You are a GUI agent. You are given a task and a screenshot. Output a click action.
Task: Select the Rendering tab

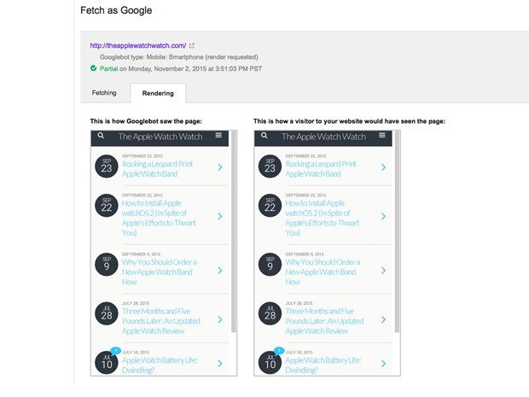click(x=157, y=93)
